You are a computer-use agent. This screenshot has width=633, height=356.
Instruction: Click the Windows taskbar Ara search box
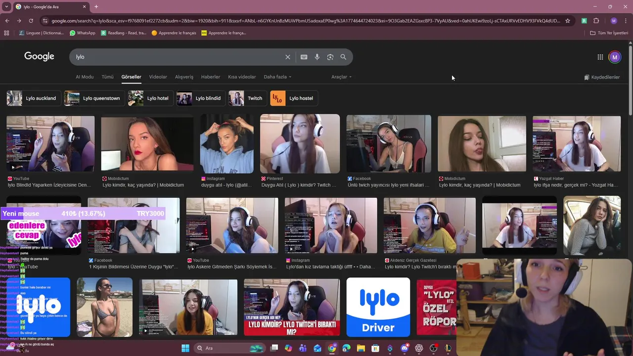pos(229,348)
